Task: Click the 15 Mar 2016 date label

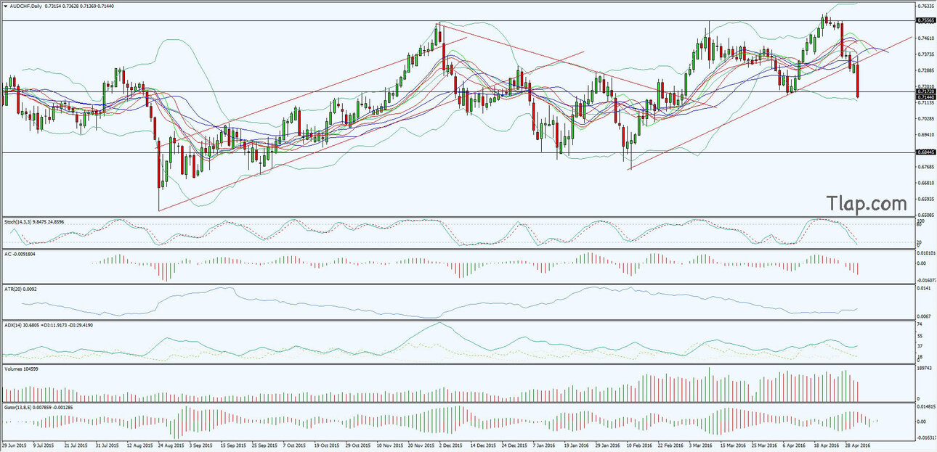Action: 734,444
